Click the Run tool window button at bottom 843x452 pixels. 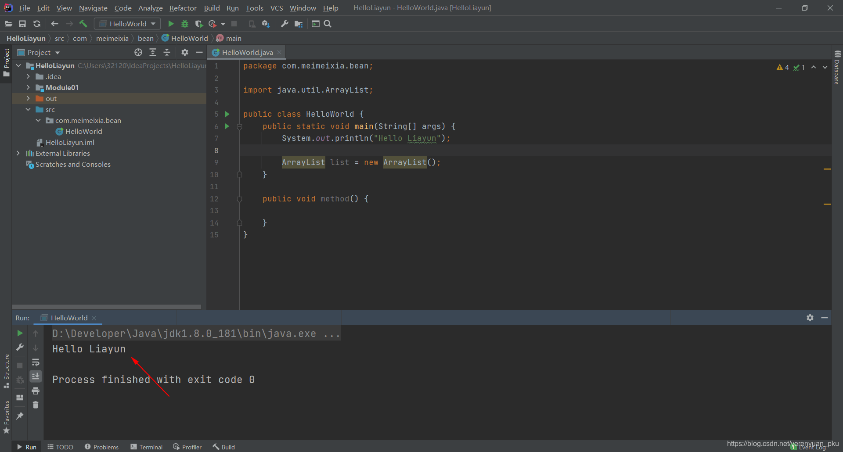tap(27, 447)
